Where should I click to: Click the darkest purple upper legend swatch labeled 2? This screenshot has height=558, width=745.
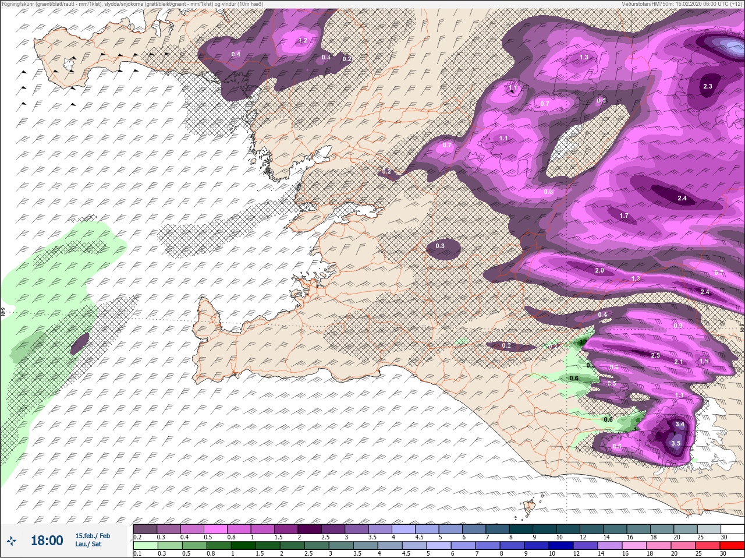[310, 529]
